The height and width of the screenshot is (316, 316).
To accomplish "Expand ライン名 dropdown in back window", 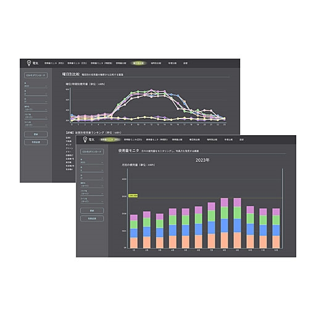I will pyautogui.click(x=36, y=125).
